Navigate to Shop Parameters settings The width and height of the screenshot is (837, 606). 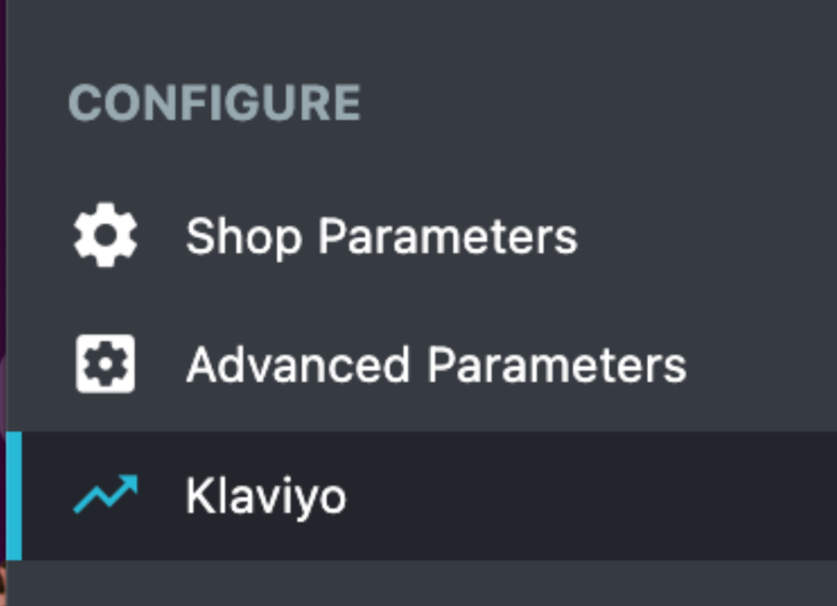click(x=381, y=237)
